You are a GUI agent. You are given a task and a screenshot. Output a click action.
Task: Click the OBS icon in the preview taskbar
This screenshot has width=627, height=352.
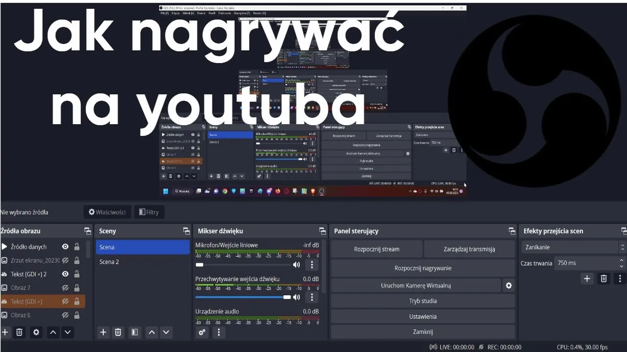coord(322,191)
